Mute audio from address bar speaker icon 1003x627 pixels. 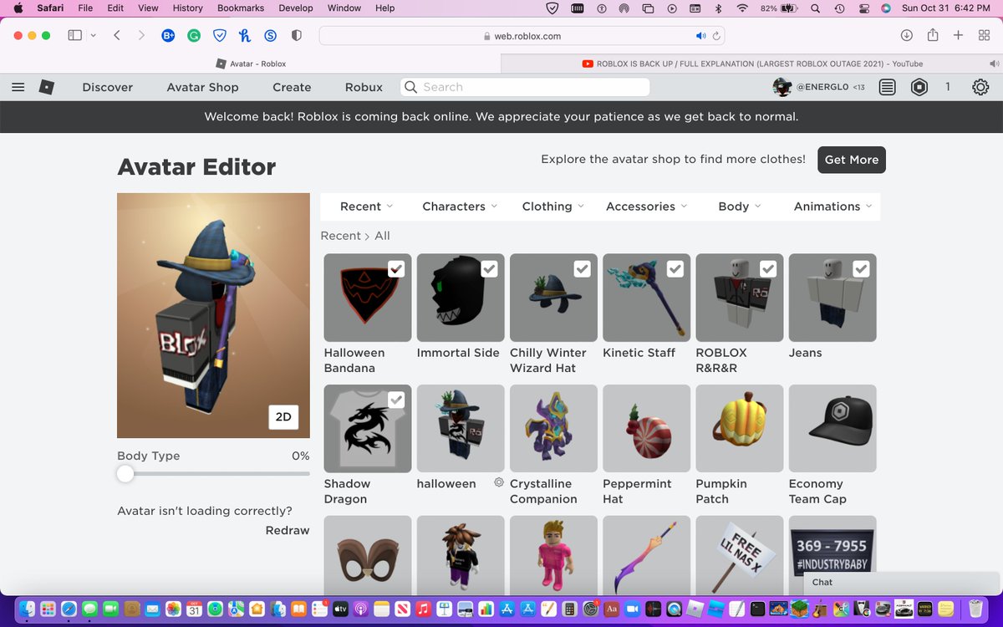pyautogui.click(x=700, y=36)
